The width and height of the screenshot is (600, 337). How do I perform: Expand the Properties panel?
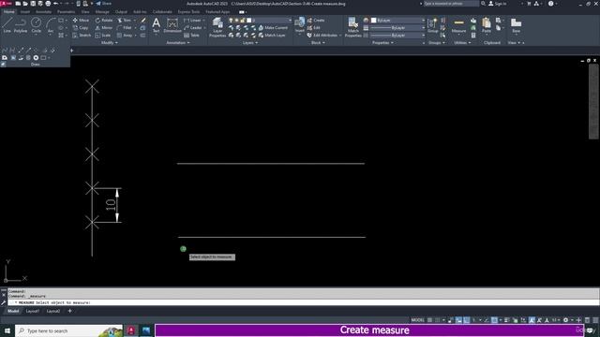click(x=382, y=43)
